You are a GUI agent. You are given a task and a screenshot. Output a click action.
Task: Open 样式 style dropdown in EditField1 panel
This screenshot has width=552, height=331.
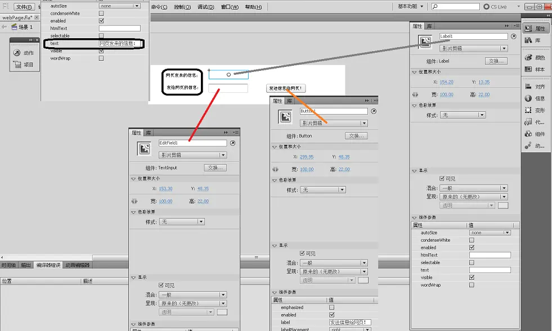coord(182,221)
